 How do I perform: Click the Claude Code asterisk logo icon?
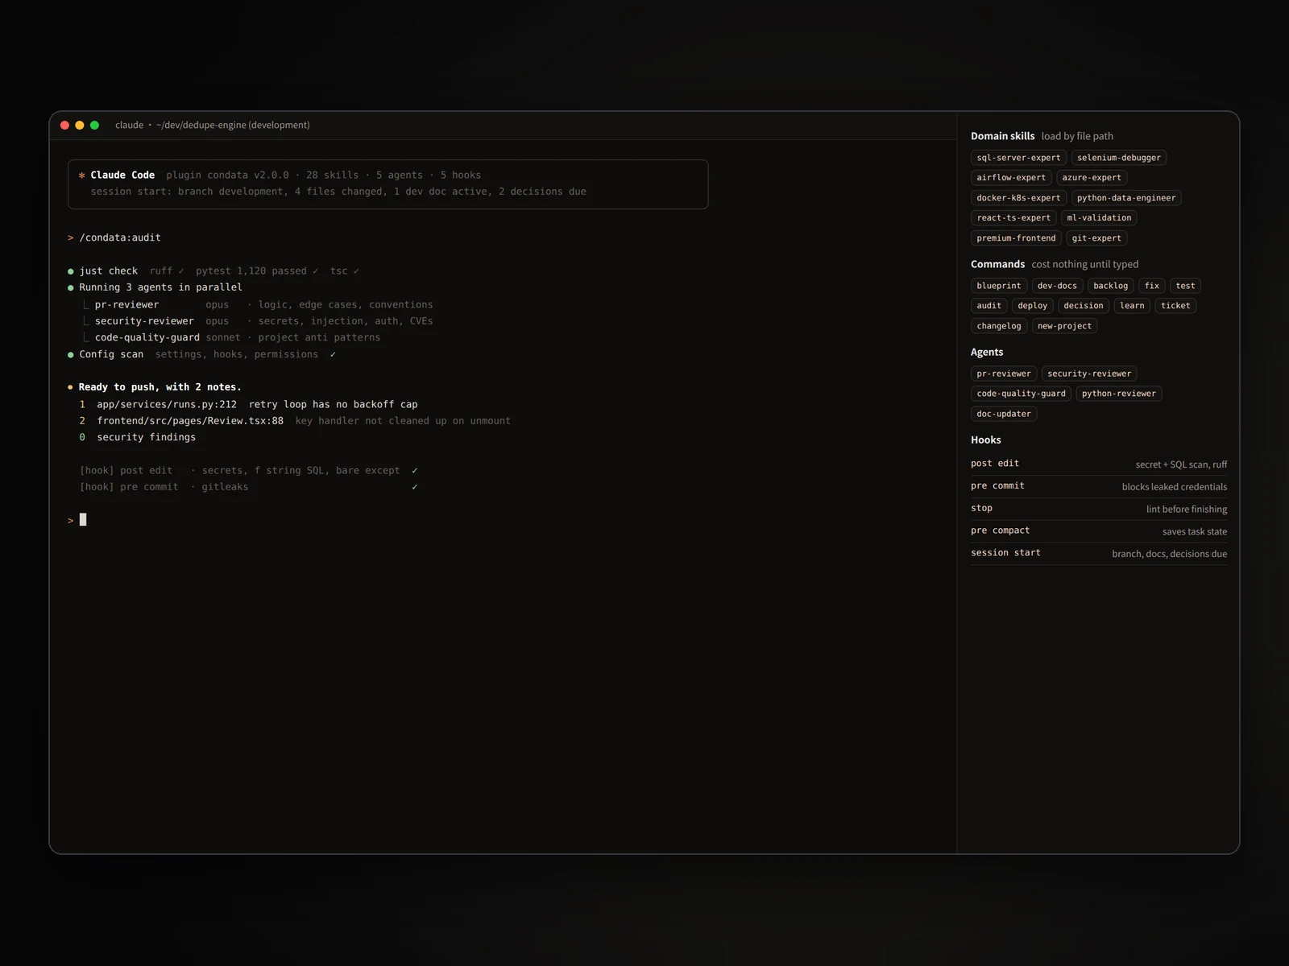(x=82, y=175)
